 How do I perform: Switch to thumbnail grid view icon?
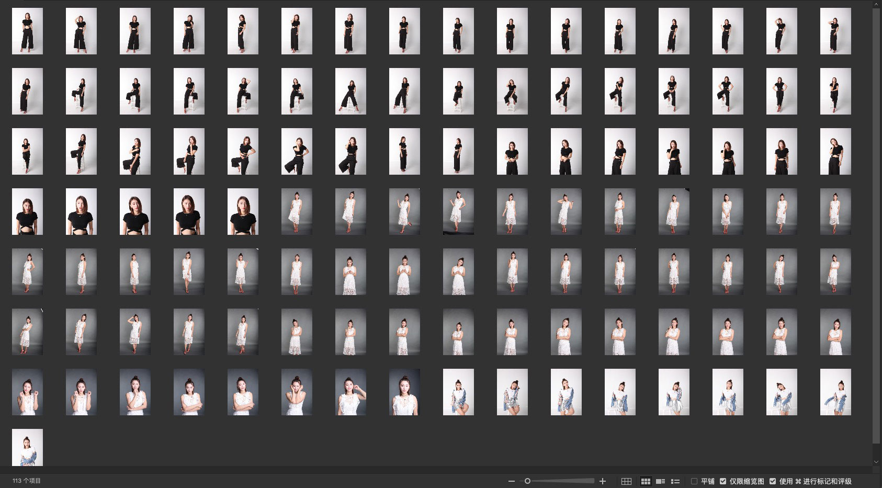646,481
